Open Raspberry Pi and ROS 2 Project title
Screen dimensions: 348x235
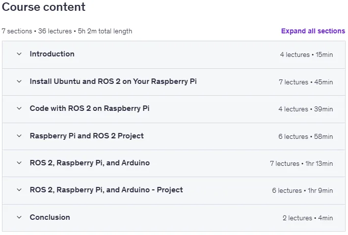pyautogui.click(x=86, y=136)
